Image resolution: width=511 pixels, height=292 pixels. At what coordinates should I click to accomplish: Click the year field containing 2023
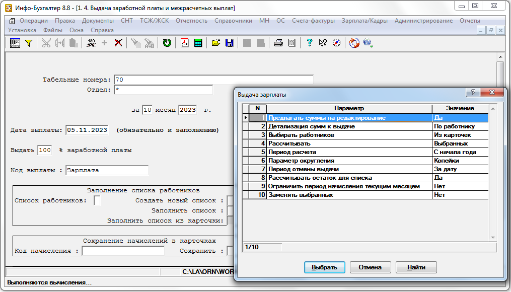tap(188, 110)
